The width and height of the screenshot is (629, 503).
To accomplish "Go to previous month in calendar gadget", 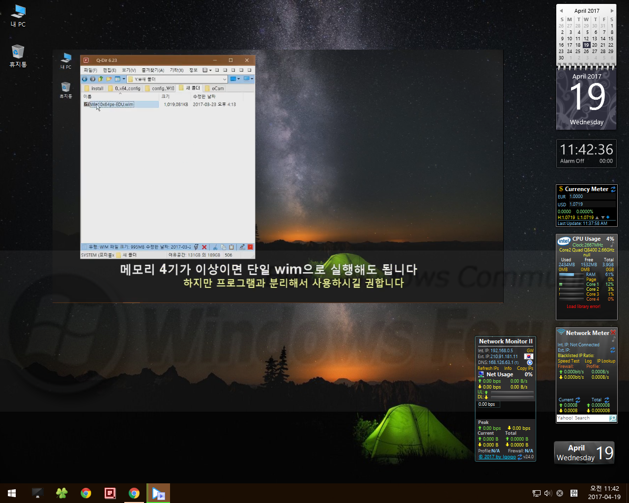I will (561, 10).
